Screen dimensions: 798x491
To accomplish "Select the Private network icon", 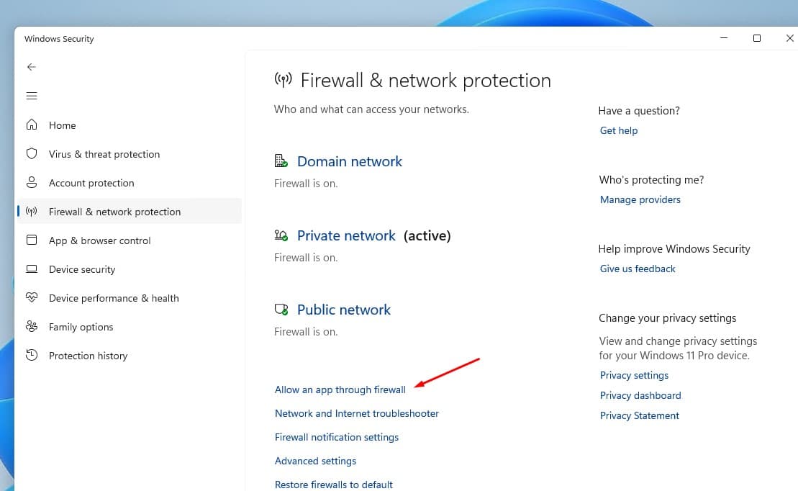I will click(281, 234).
